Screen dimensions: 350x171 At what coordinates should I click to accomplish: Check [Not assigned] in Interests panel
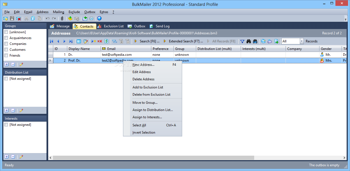point(6,125)
